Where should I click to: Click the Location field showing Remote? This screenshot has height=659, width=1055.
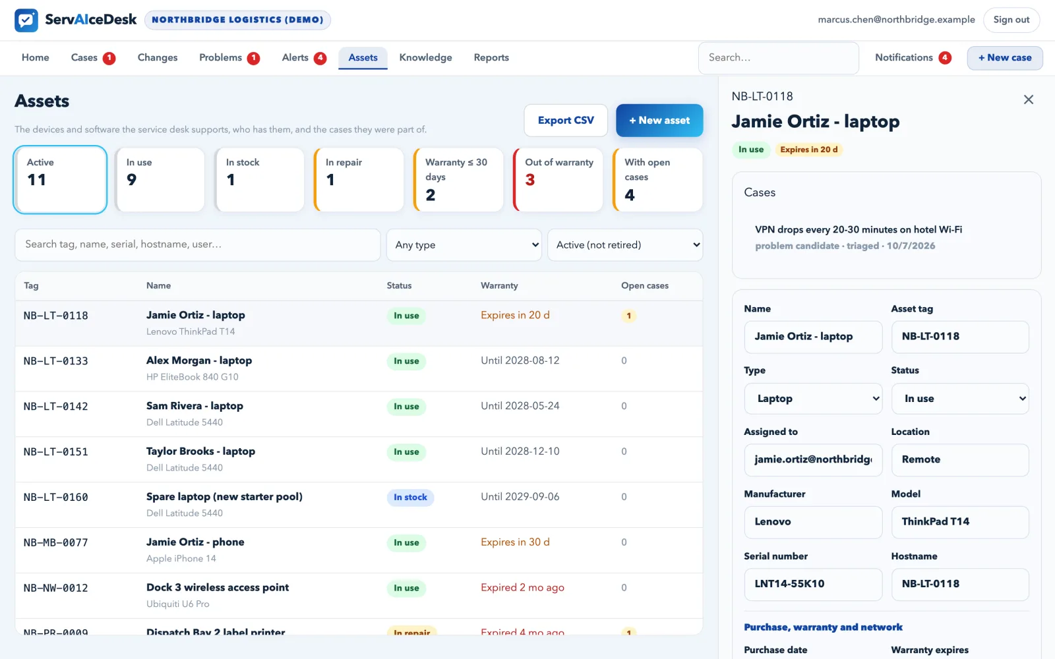point(960,460)
